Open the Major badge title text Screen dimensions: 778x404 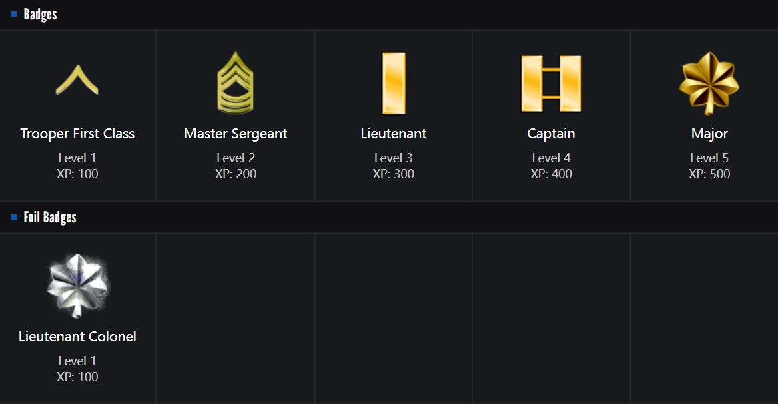(709, 134)
